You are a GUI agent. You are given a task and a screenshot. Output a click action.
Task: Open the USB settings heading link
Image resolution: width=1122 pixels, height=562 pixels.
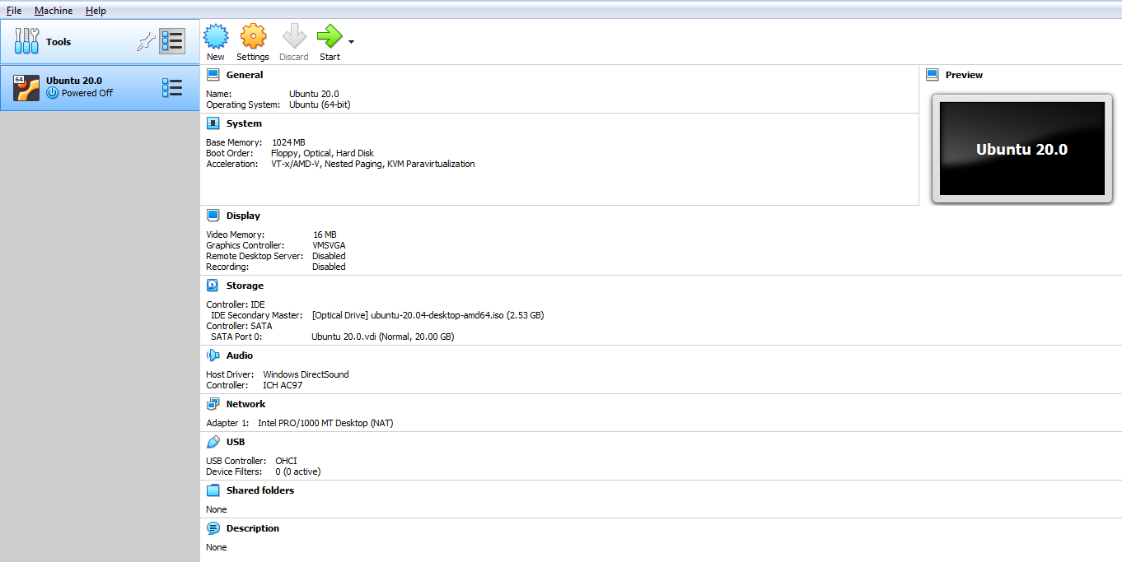(x=236, y=442)
